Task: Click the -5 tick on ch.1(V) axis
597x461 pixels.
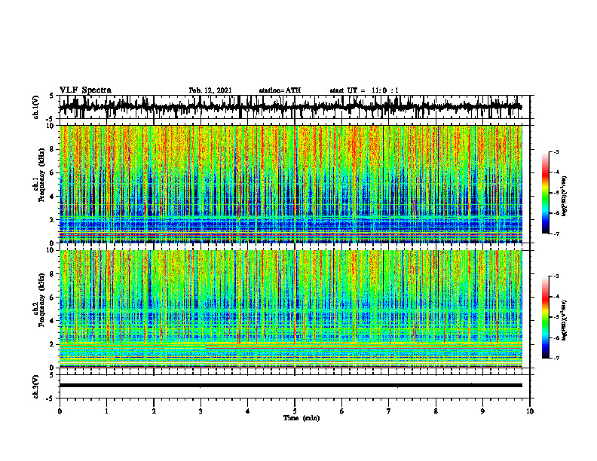Action: coord(50,119)
